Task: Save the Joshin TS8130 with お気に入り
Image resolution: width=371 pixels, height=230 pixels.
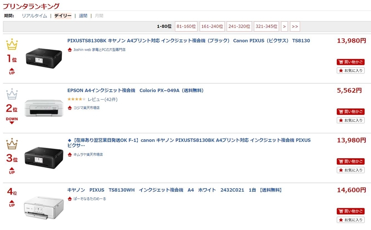Action: pyautogui.click(x=351, y=71)
